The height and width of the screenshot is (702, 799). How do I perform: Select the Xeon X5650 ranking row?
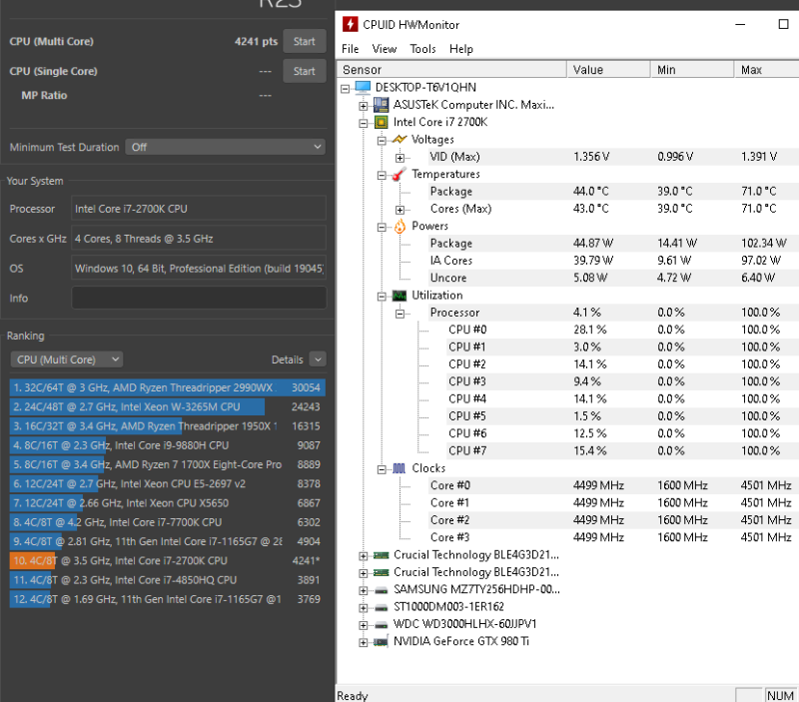(167, 503)
